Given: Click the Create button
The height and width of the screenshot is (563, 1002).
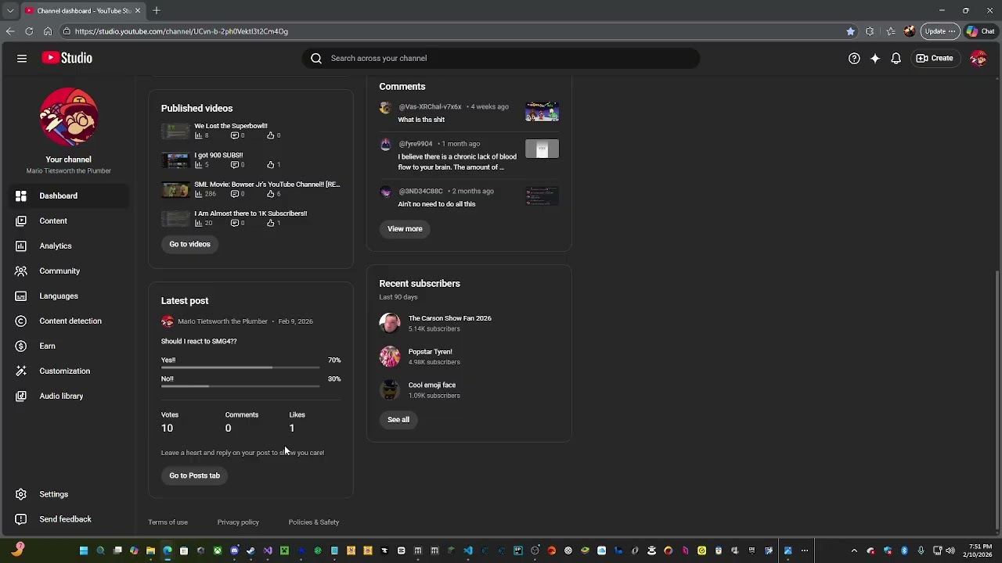Looking at the screenshot, I should [935, 58].
